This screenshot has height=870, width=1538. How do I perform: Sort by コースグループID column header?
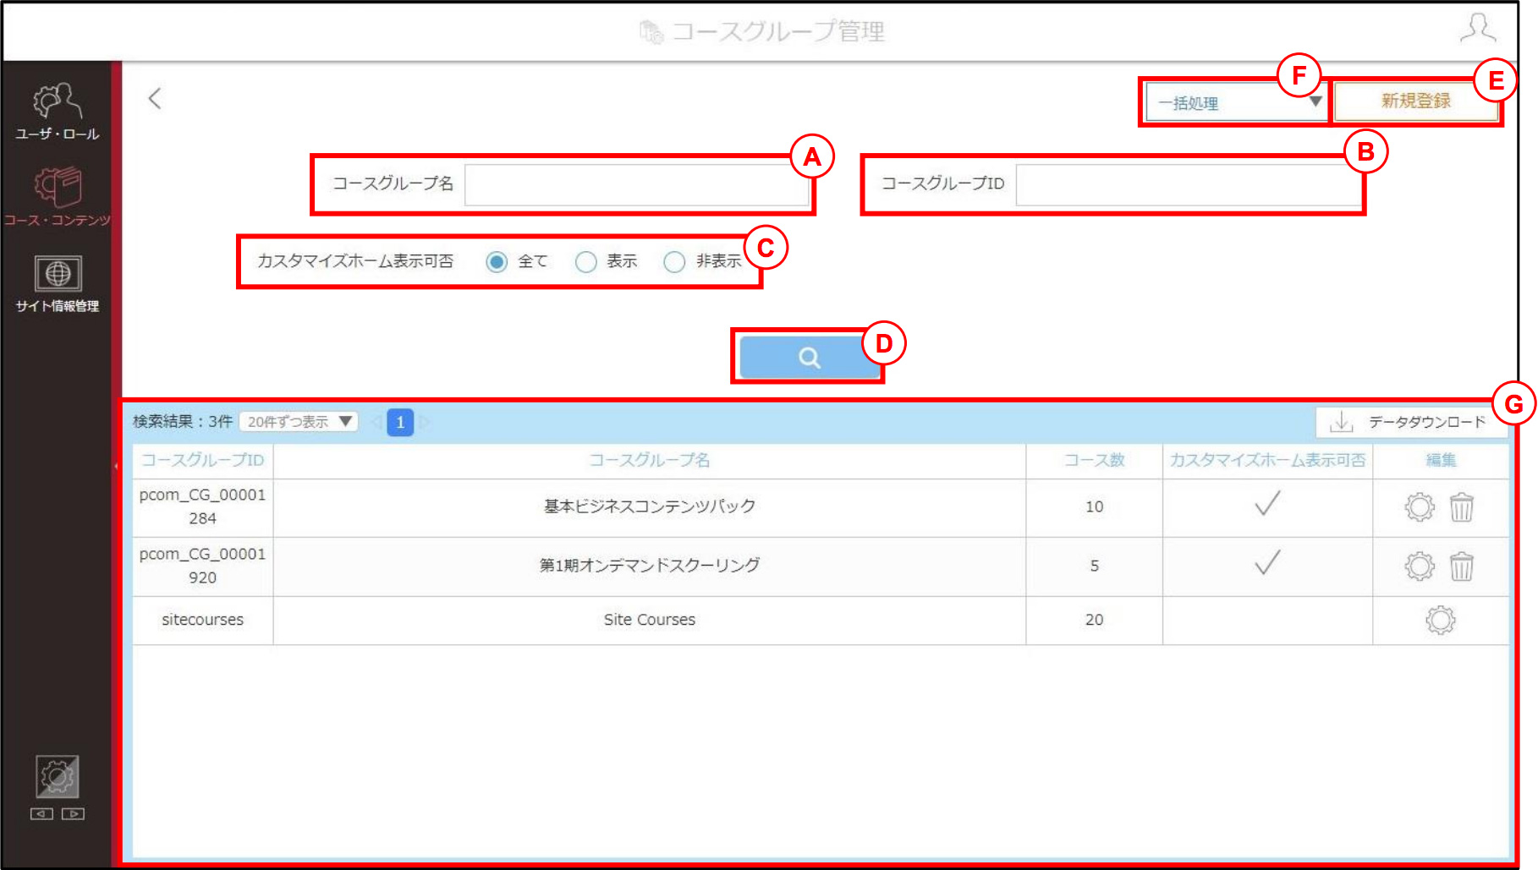(x=202, y=460)
